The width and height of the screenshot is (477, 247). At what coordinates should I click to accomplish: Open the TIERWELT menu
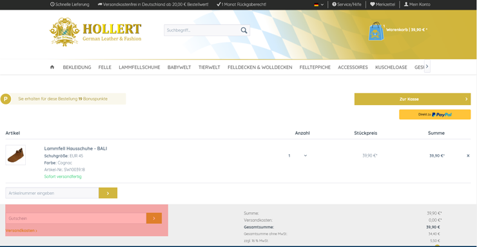pos(209,67)
